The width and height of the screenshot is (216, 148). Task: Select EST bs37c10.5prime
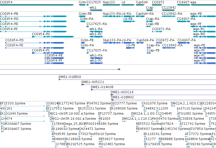coord(189,109)
